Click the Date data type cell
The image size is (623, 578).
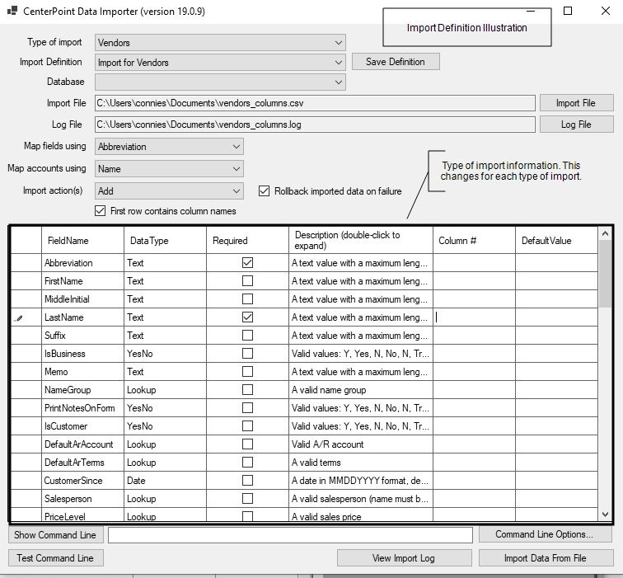tap(166, 481)
